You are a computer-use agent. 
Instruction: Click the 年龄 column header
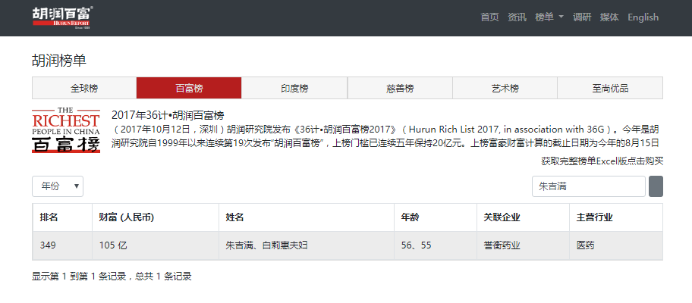click(x=435, y=217)
